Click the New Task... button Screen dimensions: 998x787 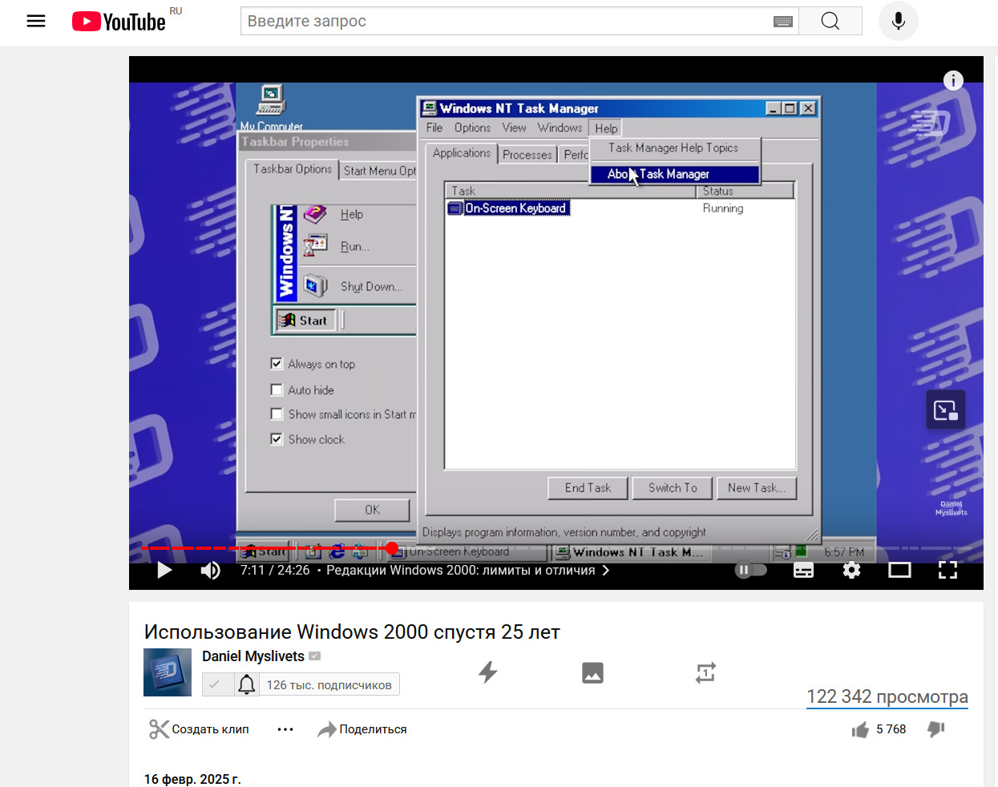click(x=757, y=488)
